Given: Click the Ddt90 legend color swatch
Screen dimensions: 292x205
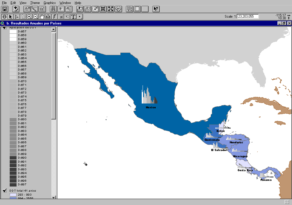Looking at the screenshot, I should tap(13, 158).
